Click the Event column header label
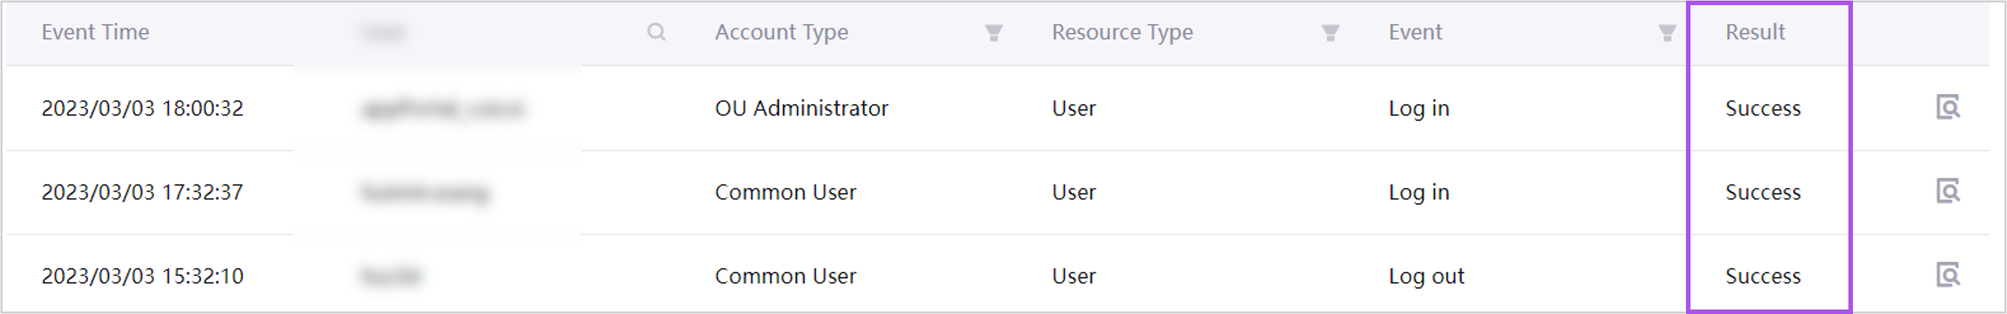 click(x=1415, y=32)
